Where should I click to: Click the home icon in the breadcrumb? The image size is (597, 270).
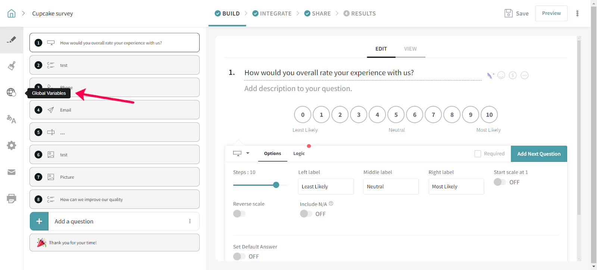(x=12, y=13)
